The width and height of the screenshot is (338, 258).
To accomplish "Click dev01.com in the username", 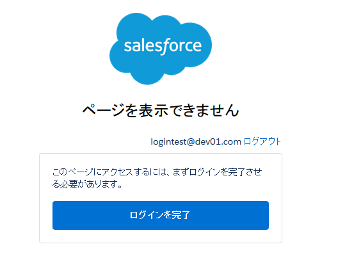I will pos(218,141).
